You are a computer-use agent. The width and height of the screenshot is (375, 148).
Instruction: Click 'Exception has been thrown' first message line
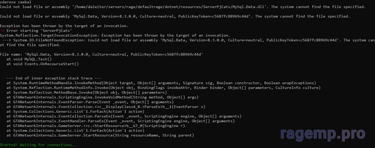[64, 26]
